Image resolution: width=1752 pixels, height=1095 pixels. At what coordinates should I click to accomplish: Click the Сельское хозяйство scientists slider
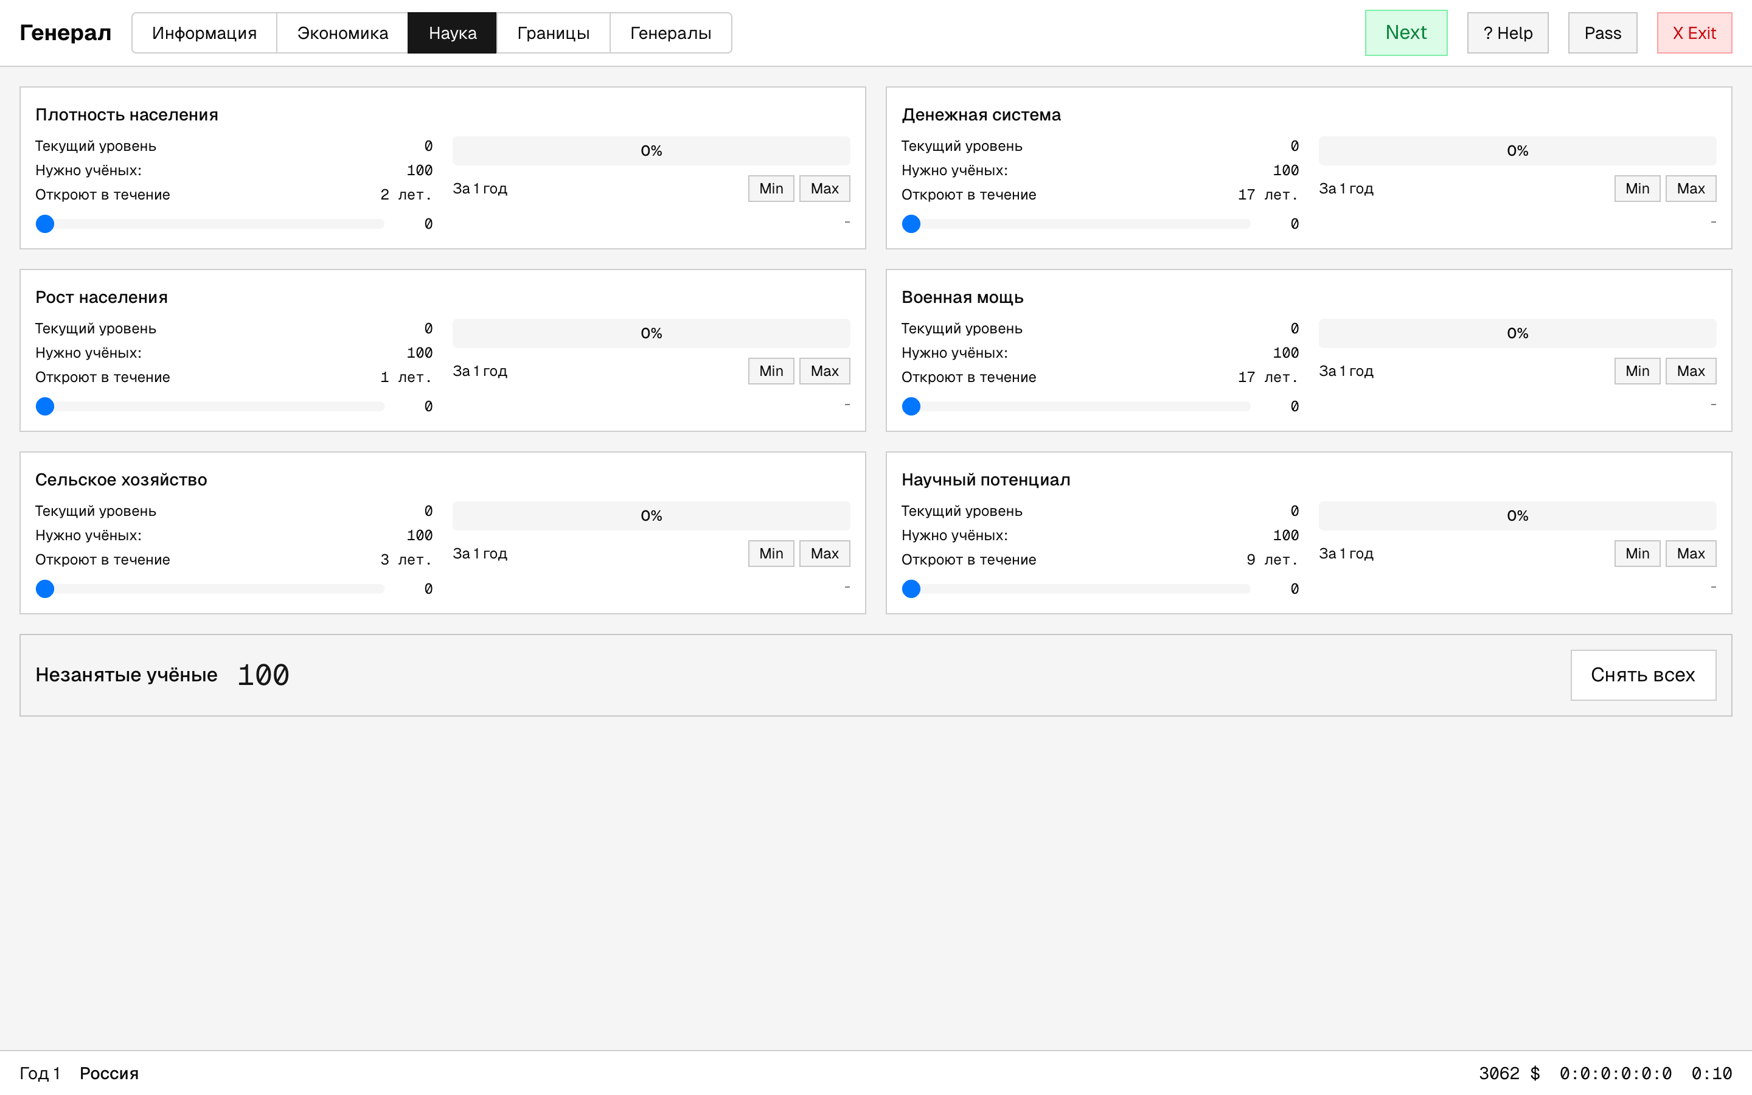click(210, 589)
